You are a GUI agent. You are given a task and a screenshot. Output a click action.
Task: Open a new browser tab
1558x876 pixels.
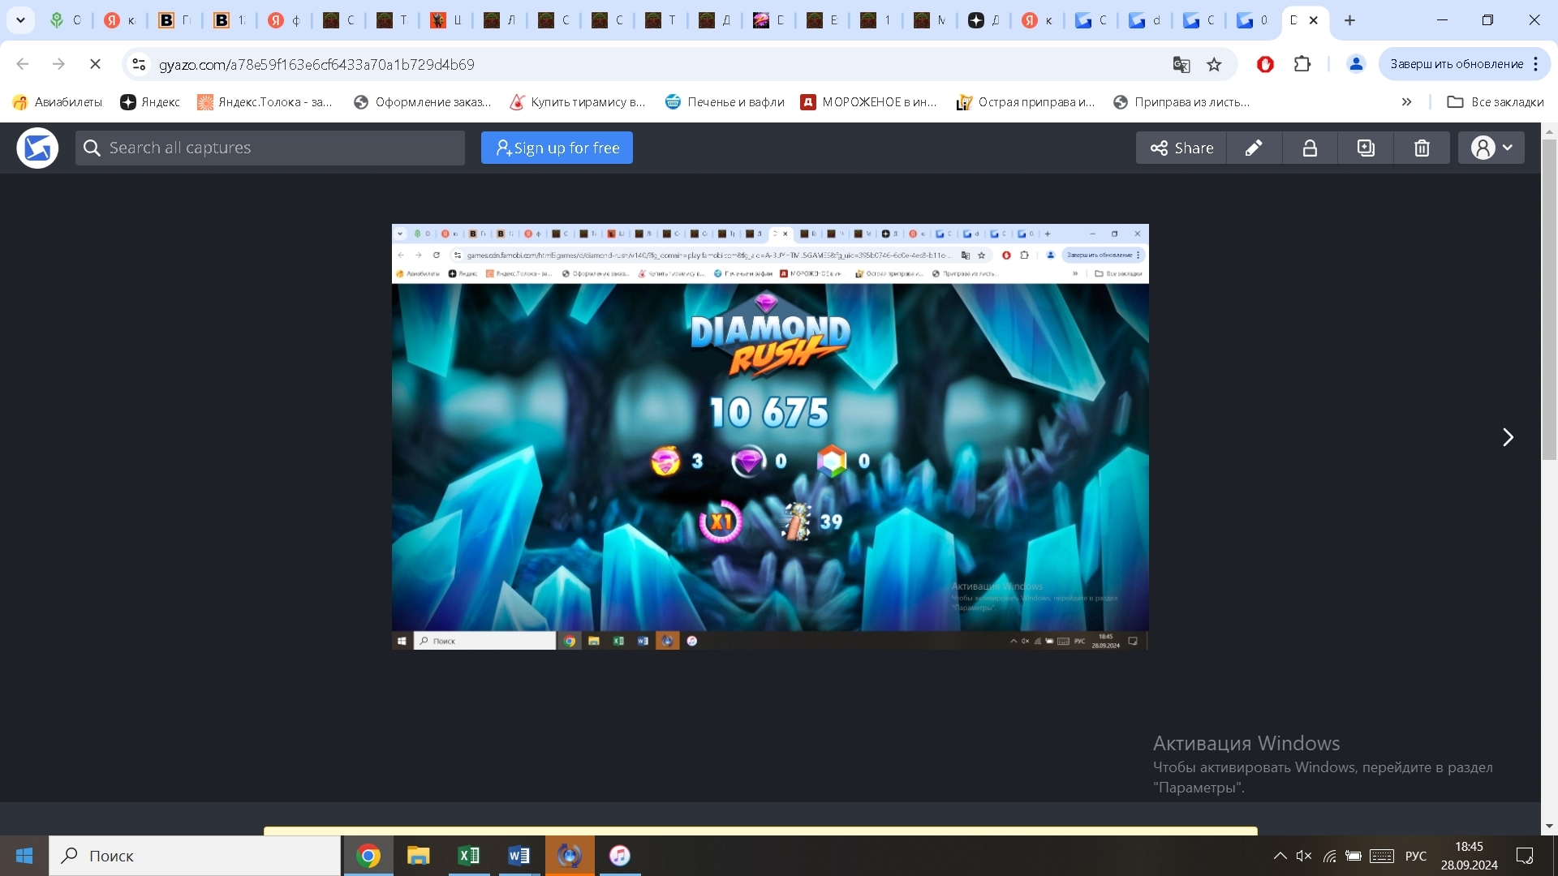[1350, 20]
